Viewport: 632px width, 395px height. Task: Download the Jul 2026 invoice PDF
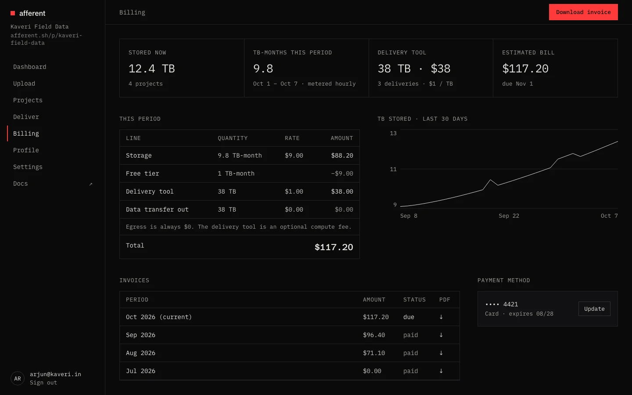pos(441,371)
